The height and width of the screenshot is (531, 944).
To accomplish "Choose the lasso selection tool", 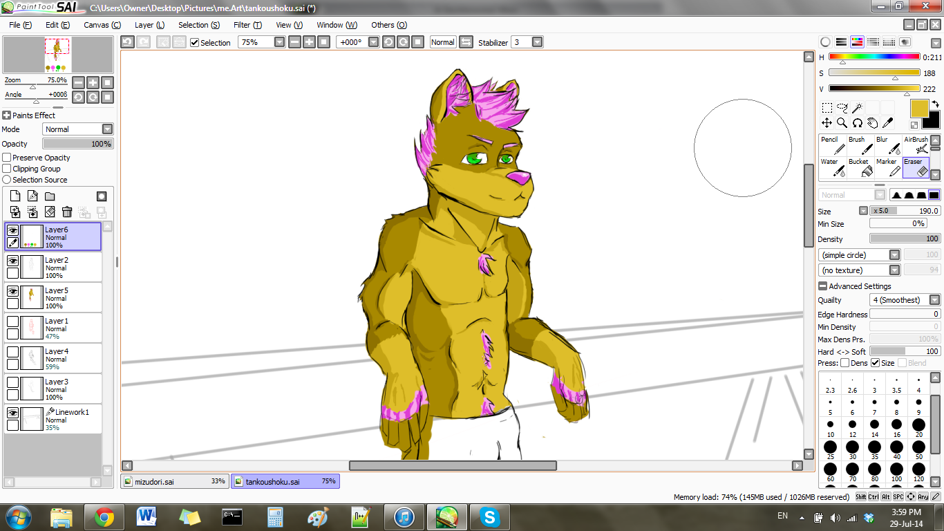I will pyautogui.click(x=842, y=108).
